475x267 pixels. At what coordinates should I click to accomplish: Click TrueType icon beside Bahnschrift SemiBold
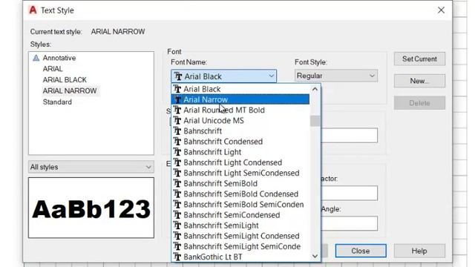click(177, 183)
